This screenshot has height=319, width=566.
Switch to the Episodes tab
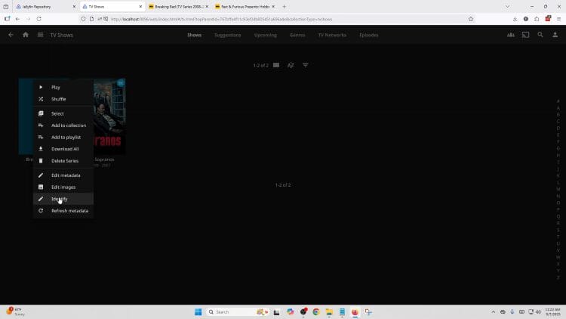[x=369, y=35]
